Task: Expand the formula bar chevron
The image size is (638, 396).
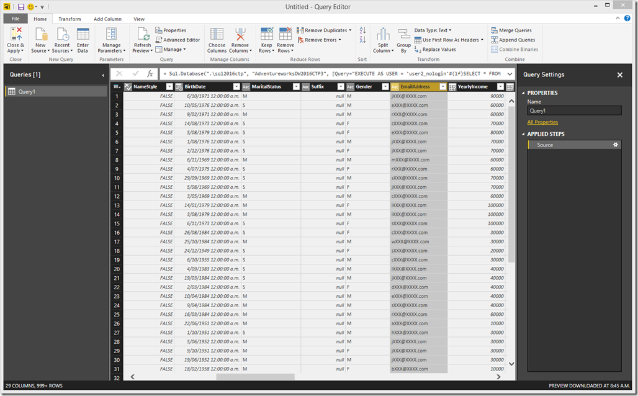Action: (x=510, y=74)
